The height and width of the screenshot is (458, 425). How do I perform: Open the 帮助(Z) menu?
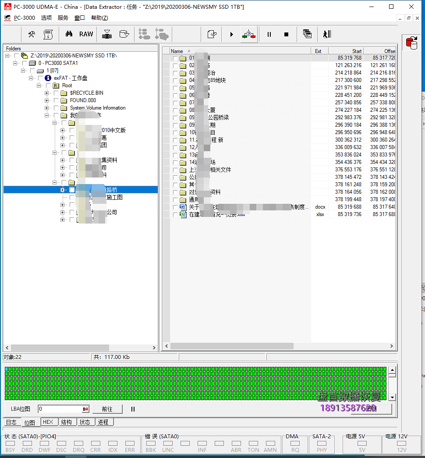click(x=99, y=18)
